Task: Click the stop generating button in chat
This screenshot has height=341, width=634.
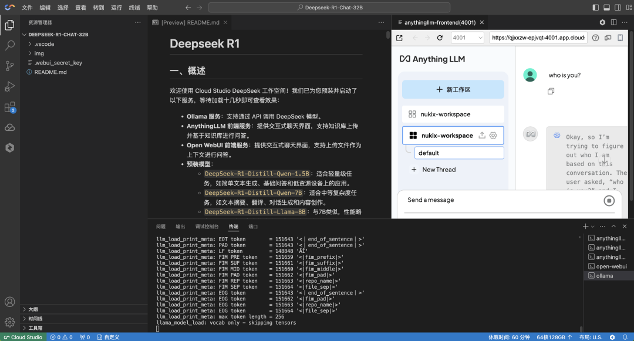Action: point(609,201)
